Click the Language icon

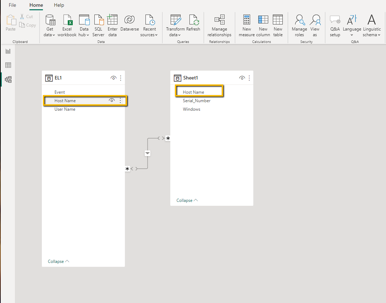pyautogui.click(x=352, y=20)
